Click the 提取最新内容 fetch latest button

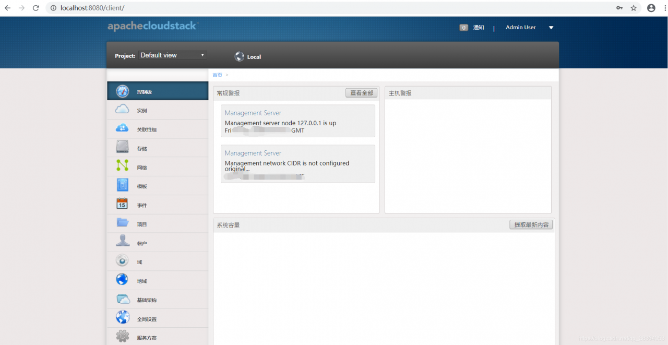(531, 224)
